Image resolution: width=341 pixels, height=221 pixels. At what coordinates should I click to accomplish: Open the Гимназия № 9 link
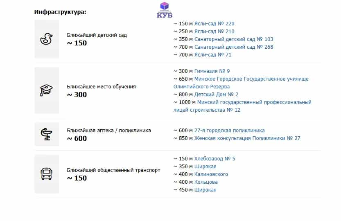tap(212, 71)
